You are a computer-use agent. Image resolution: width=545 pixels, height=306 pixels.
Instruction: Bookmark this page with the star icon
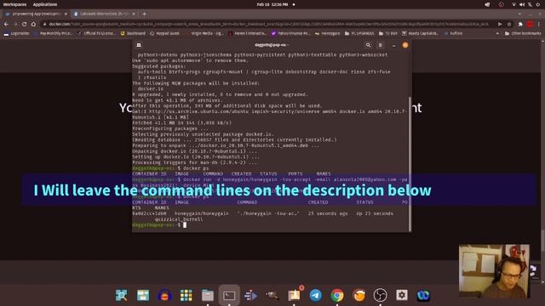pos(509,24)
